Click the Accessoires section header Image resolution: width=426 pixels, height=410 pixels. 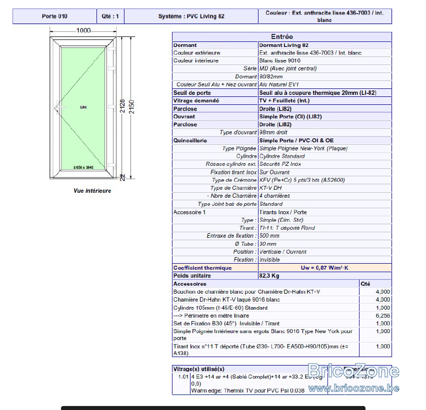[190, 284]
